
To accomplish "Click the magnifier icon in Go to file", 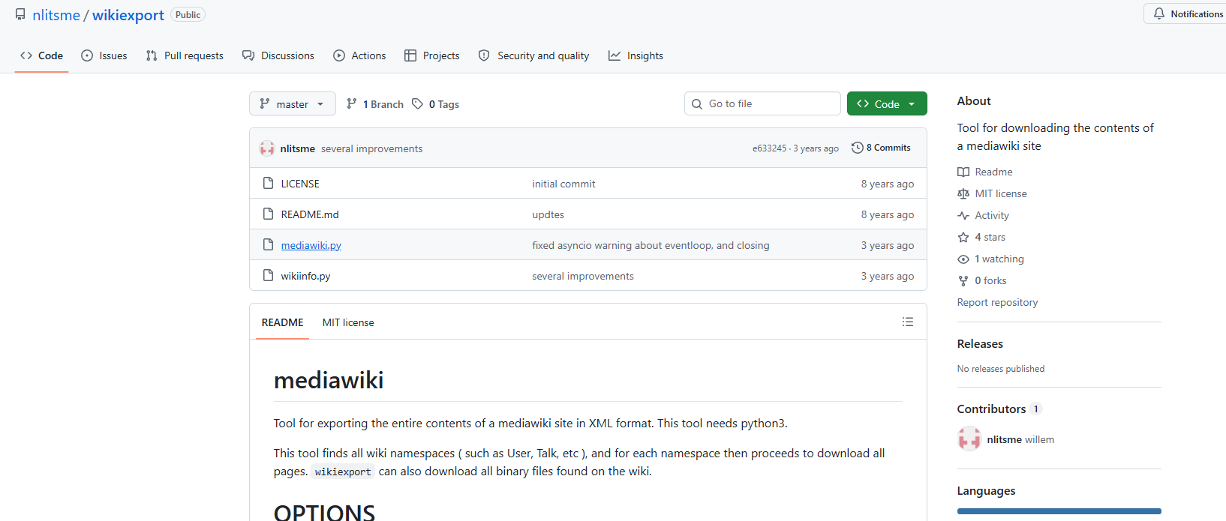I will [x=697, y=103].
